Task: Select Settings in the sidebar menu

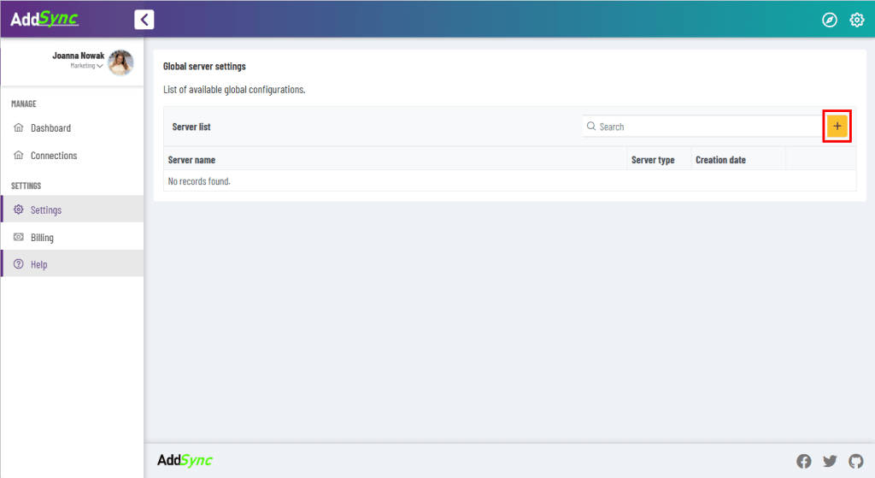Action: [x=46, y=209]
